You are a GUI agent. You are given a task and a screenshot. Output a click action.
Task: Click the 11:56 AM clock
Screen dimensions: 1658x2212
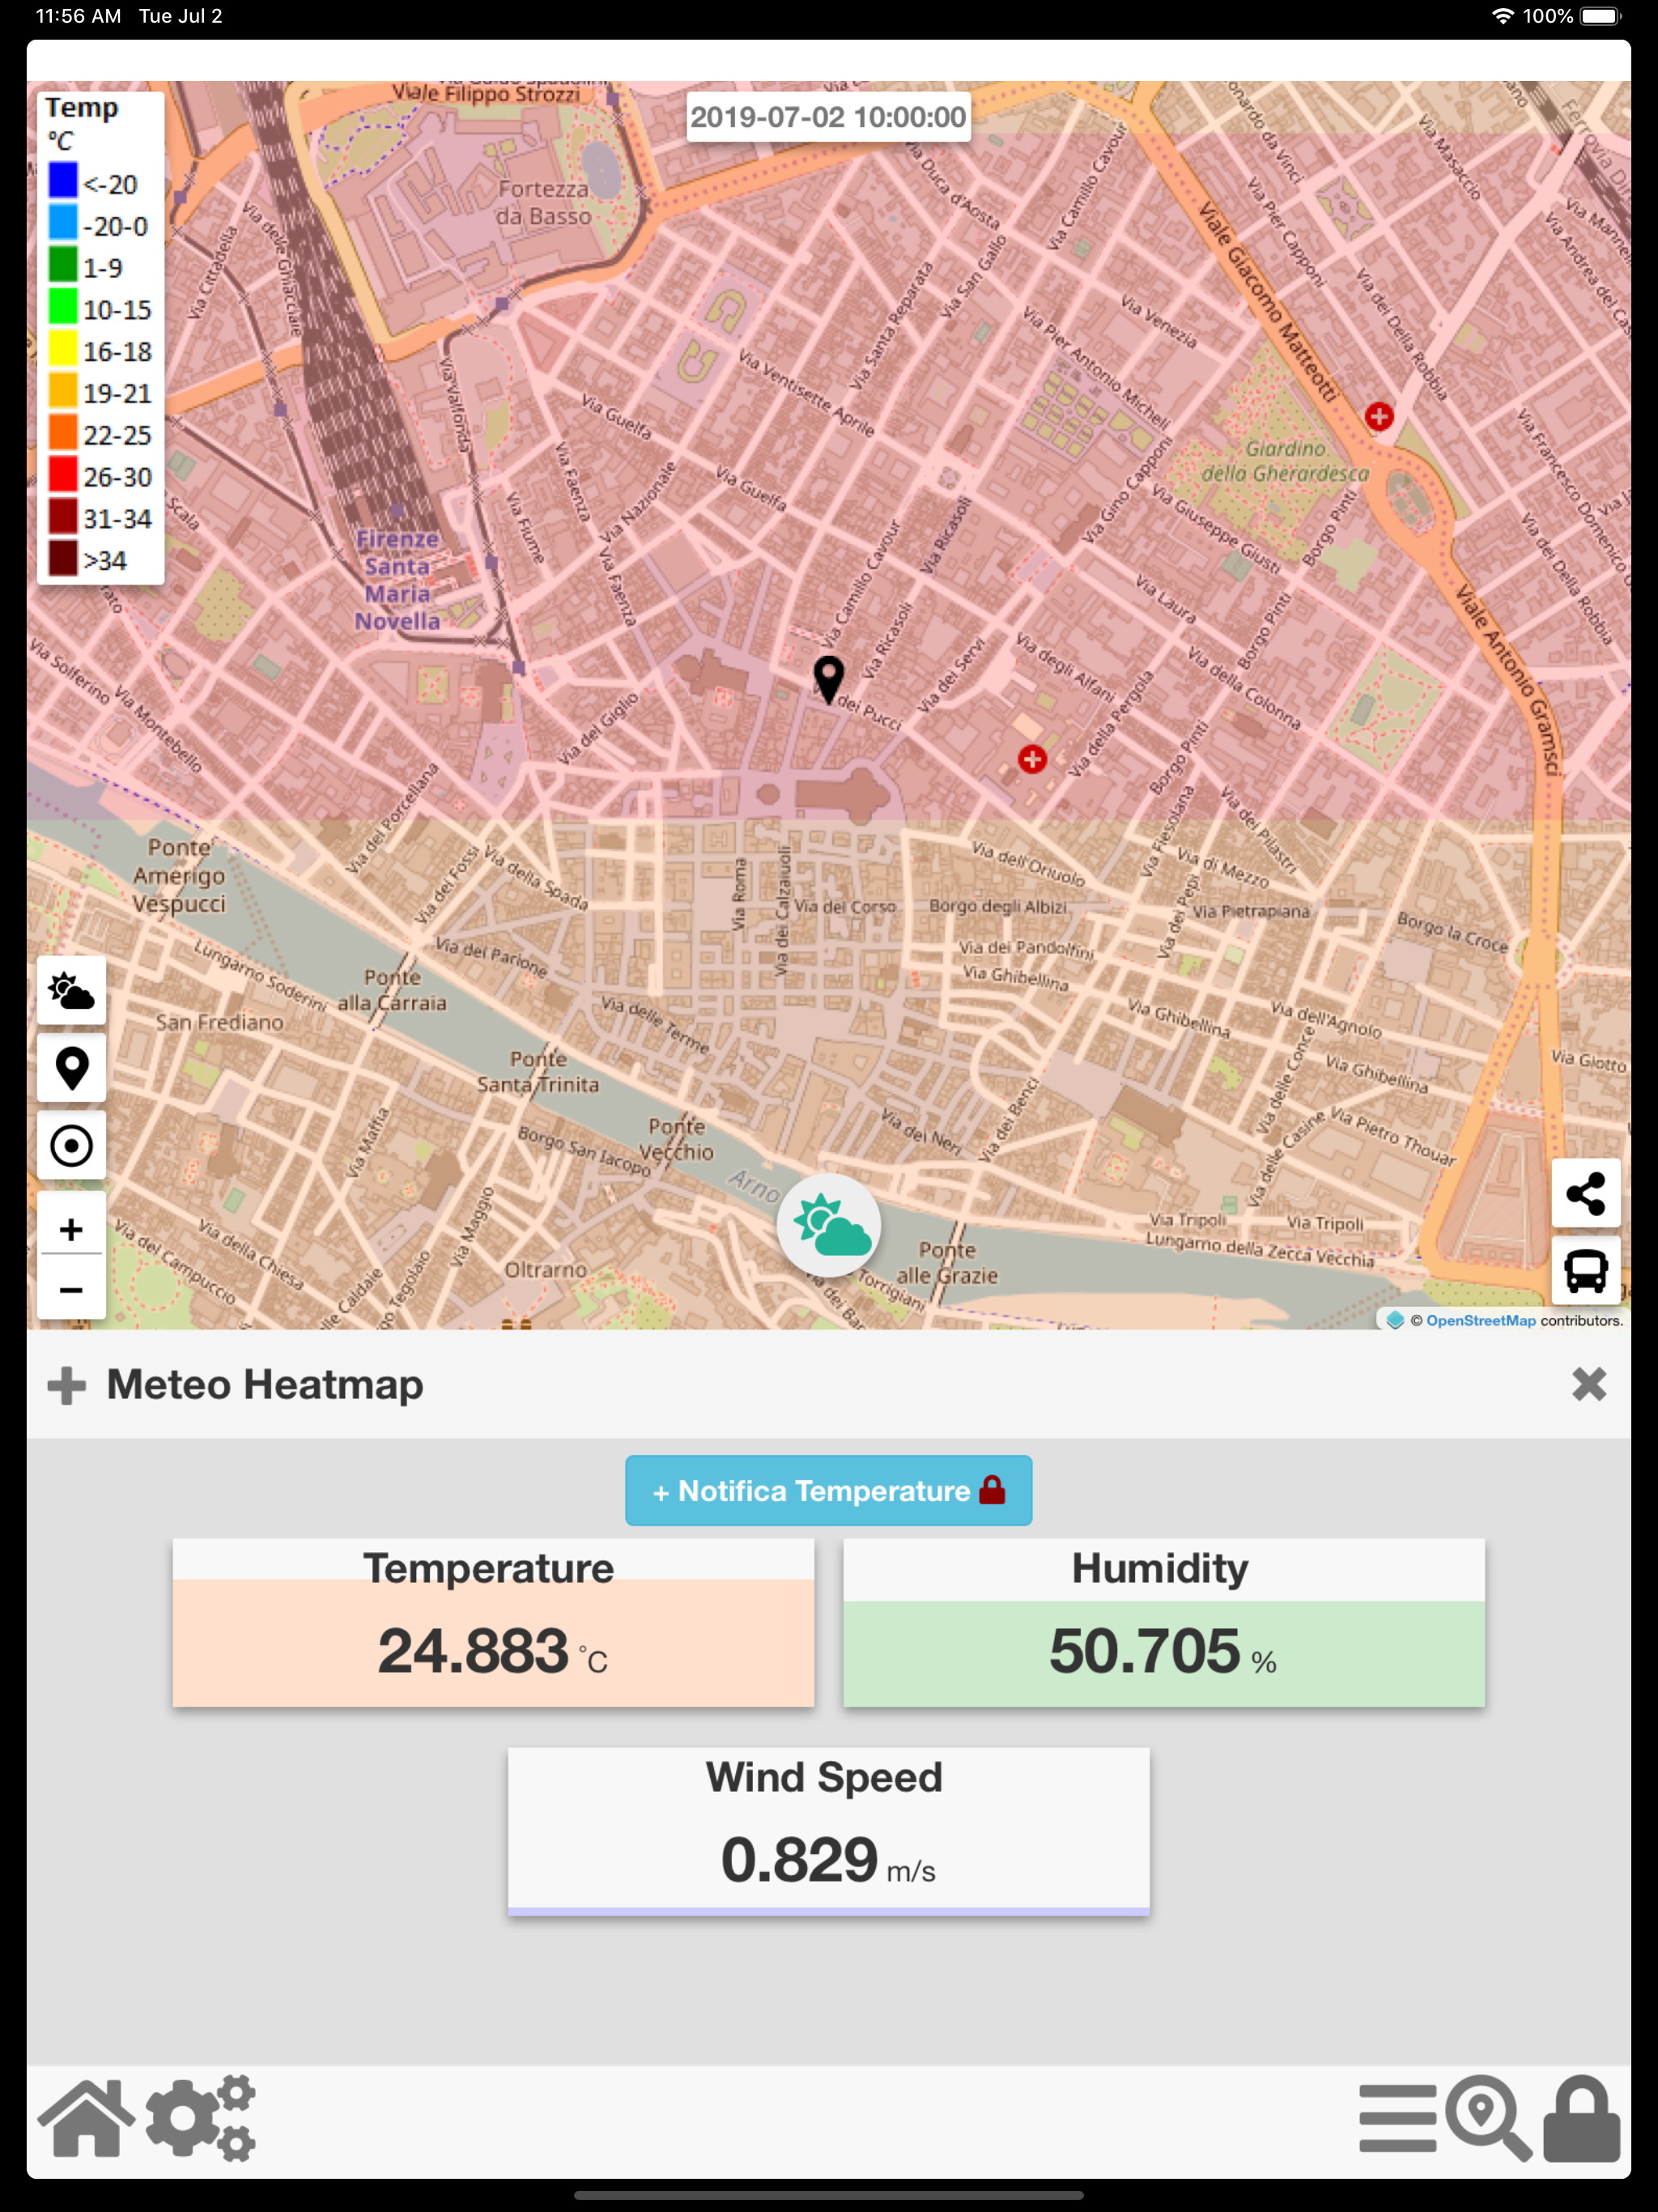pyautogui.click(x=79, y=16)
